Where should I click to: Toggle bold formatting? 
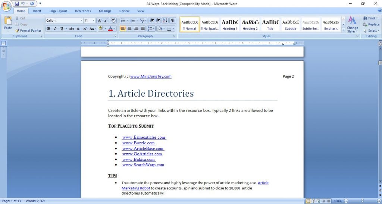[x=48, y=29]
